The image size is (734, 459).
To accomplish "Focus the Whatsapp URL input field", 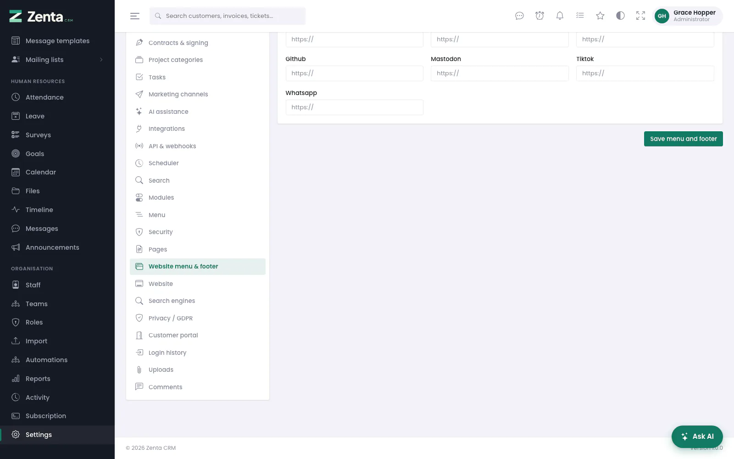I will click(354, 107).
